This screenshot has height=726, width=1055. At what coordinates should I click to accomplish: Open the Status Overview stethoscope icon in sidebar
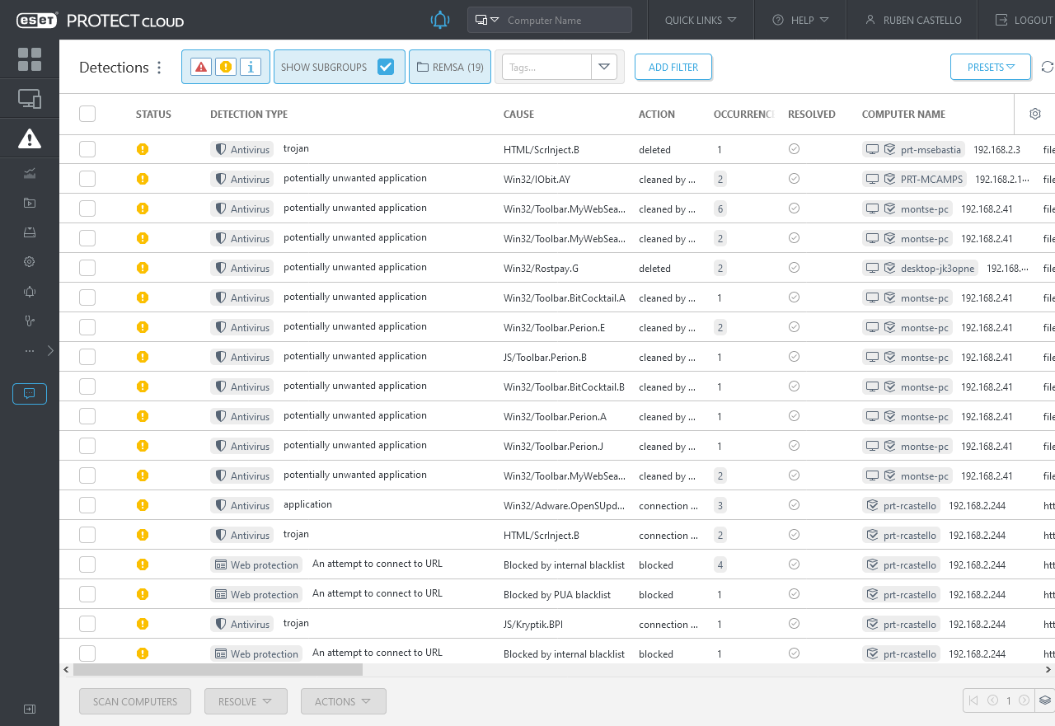pyautogui.click(x=30, y=321)
